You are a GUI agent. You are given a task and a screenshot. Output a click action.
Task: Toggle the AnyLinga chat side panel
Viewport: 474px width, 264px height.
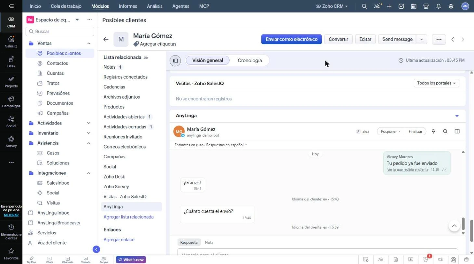tap(457, 131)
